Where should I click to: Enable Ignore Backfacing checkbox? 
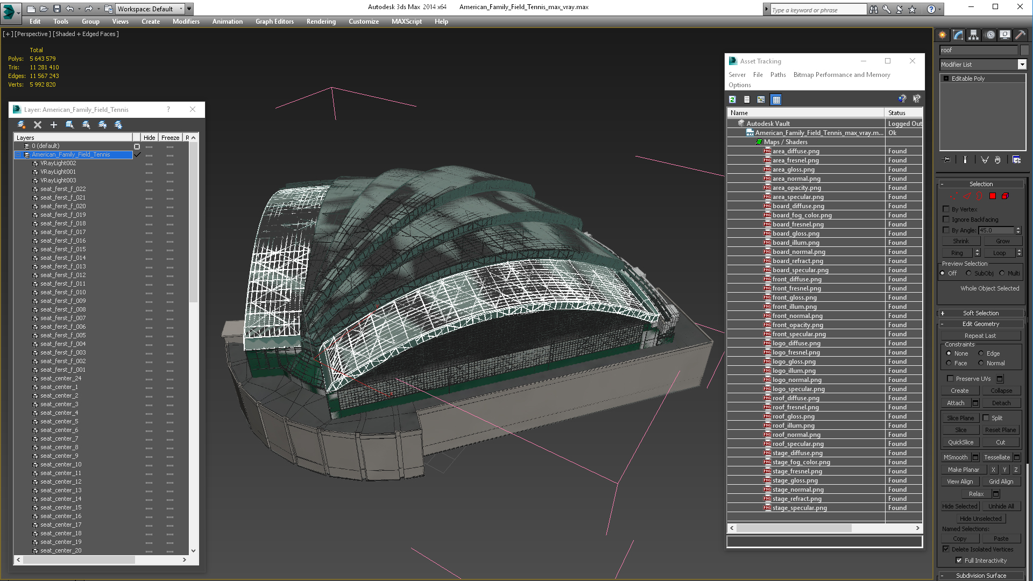(946, 219)
